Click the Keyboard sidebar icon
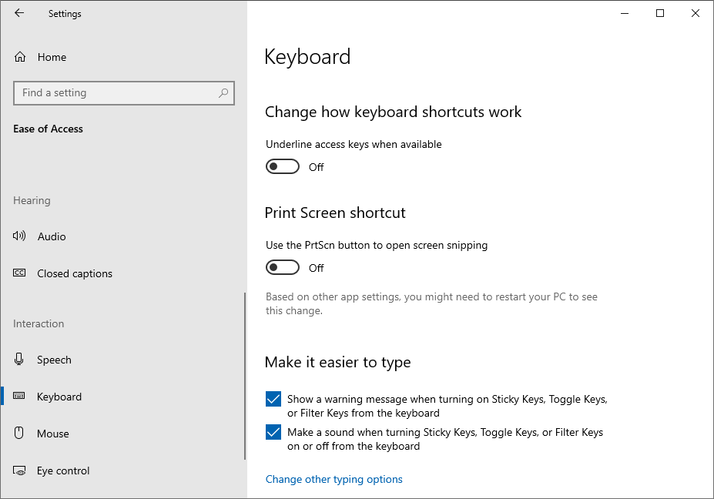 coord(19,396)
